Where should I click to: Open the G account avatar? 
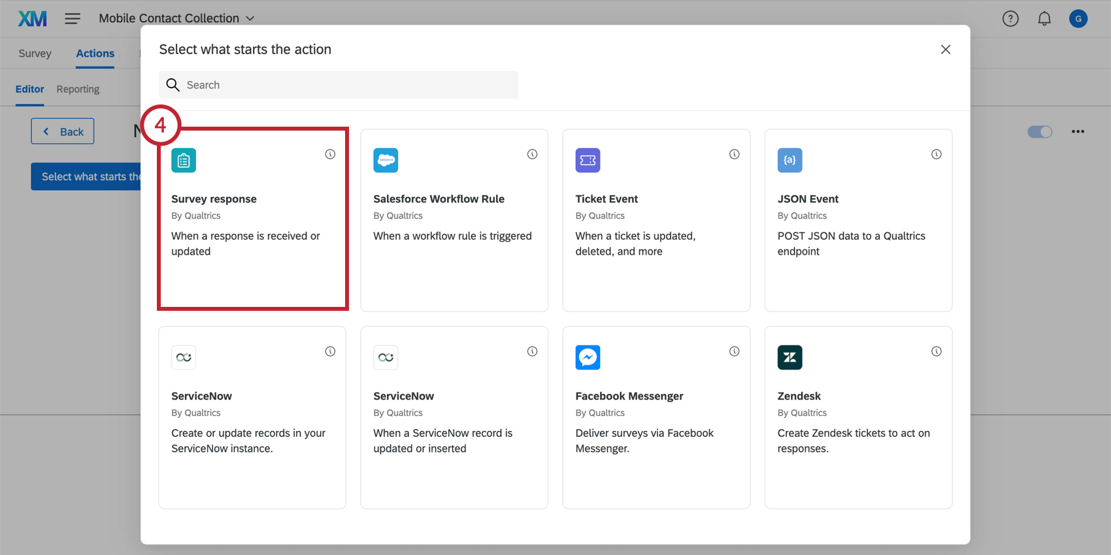(x=1078, y=19)
